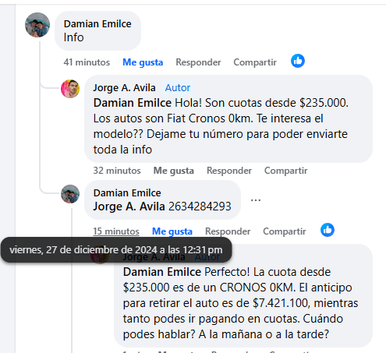
Task: Open Jorge A. Avila's avatar on his first reply
Action: coord(70,89)
